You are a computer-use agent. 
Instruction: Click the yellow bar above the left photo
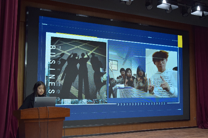click(76, 34)
